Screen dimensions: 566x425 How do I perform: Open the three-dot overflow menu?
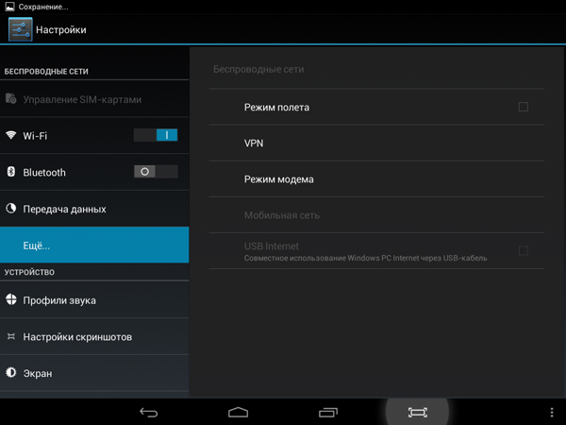click(x=552, y=413)
